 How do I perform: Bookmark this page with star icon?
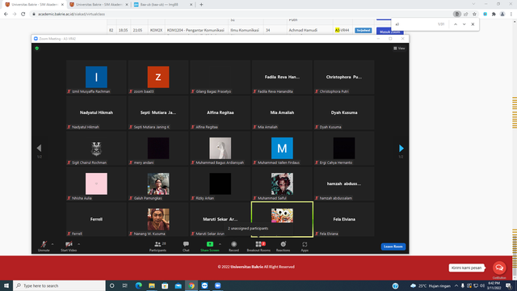474,15
